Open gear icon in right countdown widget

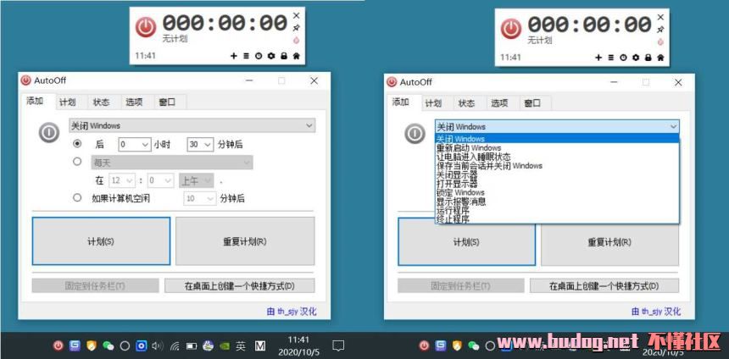[636, 58]
